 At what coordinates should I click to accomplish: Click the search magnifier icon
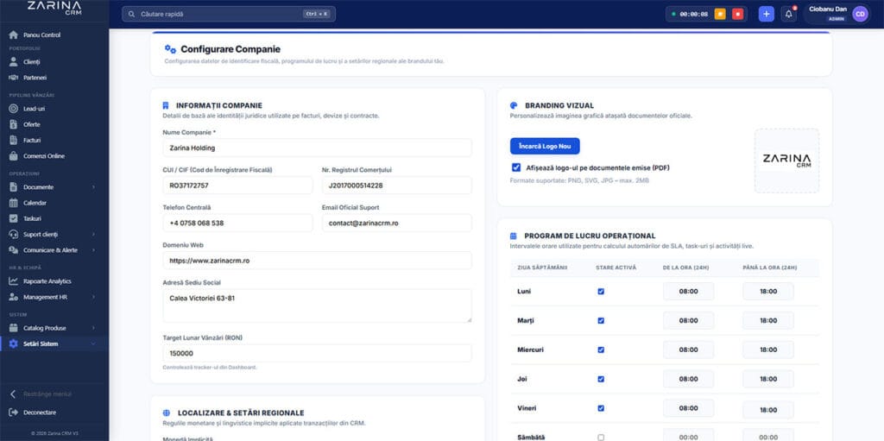click(x=132, y=14)
